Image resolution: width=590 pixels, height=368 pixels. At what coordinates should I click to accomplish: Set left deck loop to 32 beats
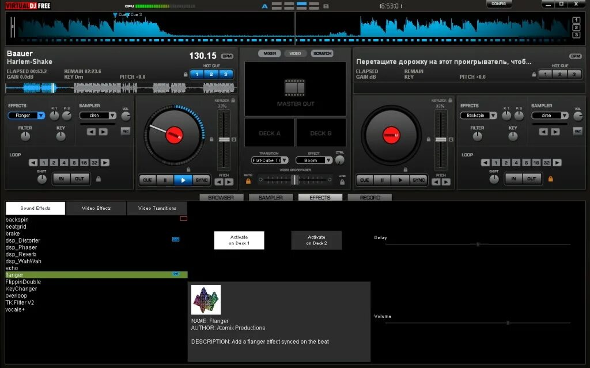(x=94, y=163)
